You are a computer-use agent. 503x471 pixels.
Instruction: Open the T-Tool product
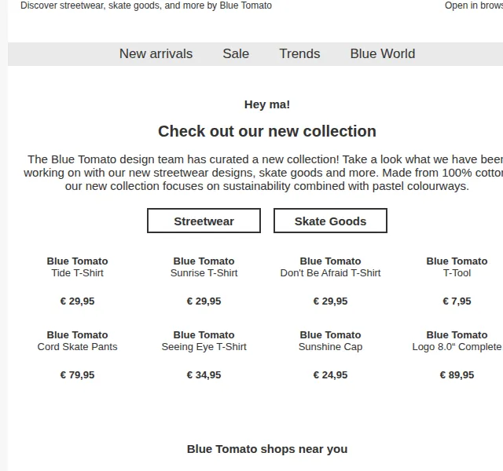pyautogui.click(x=457, y=273)
